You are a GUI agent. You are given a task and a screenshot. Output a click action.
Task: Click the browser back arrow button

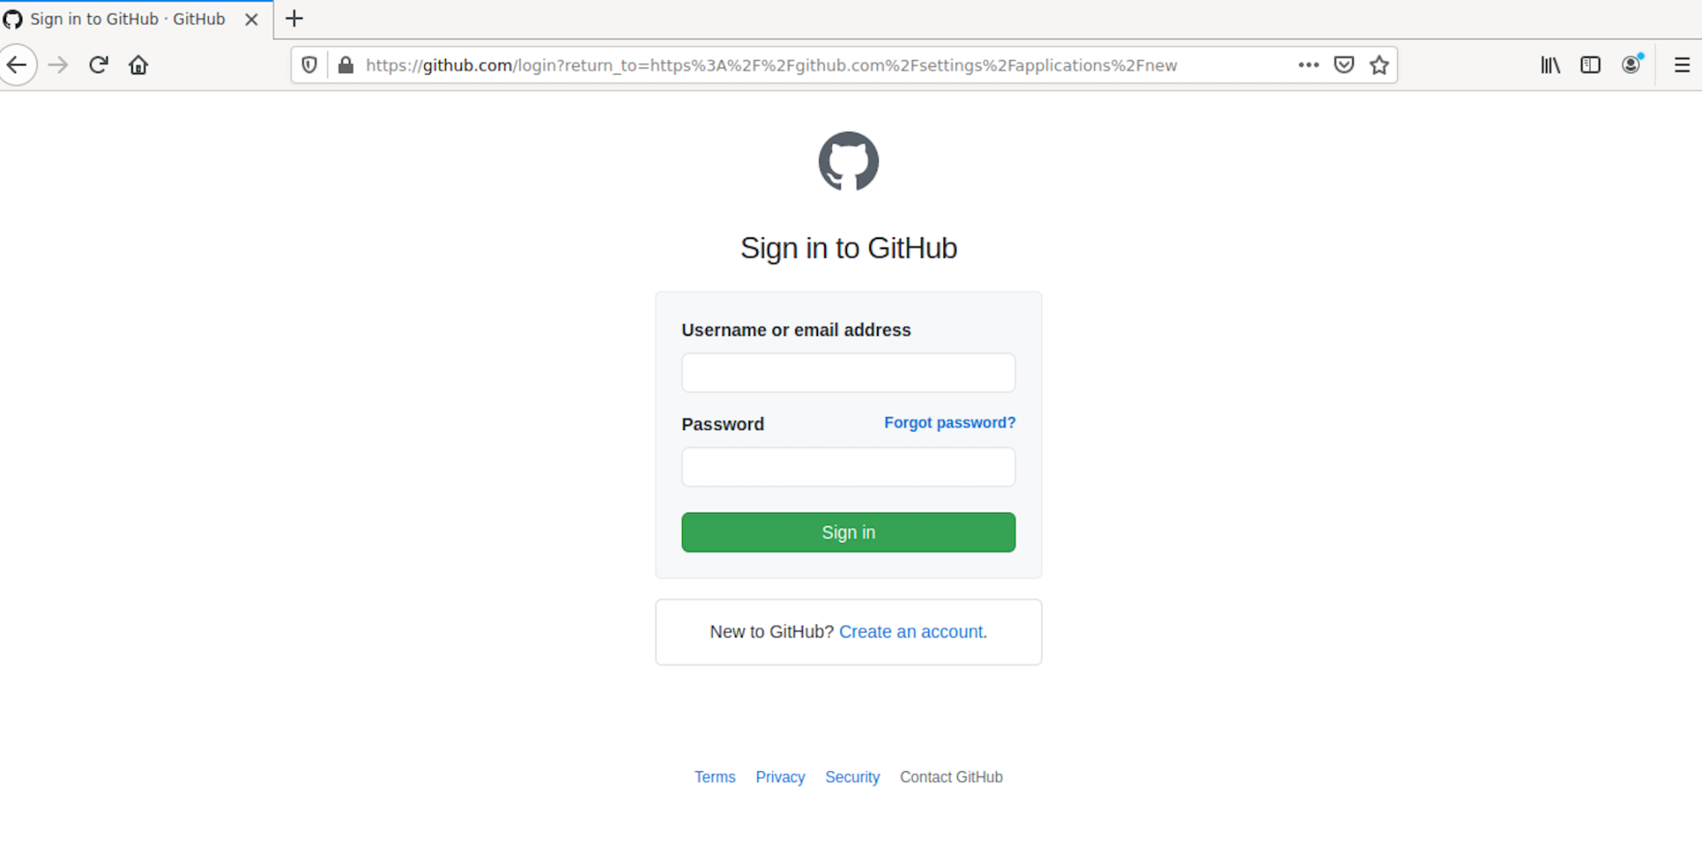tap(17, 65)
